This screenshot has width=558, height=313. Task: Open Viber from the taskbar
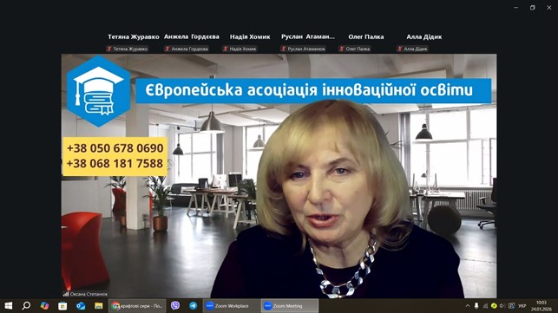pyautogui.click(x=174, y=306)
